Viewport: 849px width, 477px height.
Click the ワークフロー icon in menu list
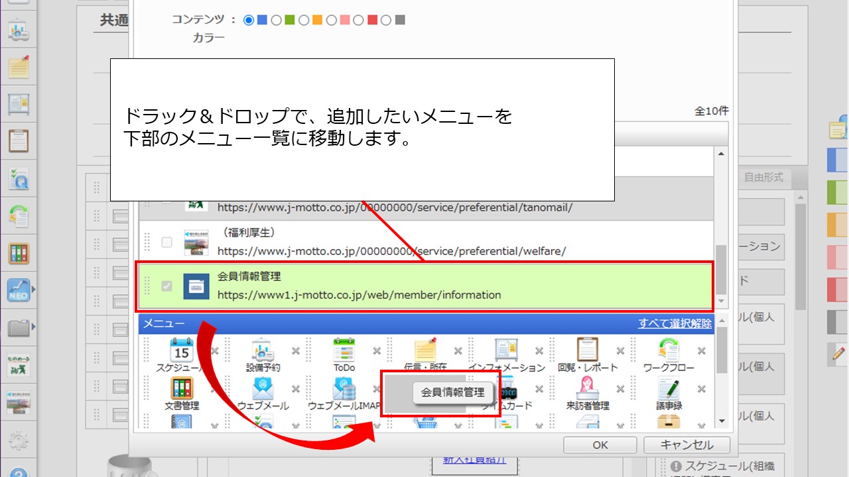point(668,349)
